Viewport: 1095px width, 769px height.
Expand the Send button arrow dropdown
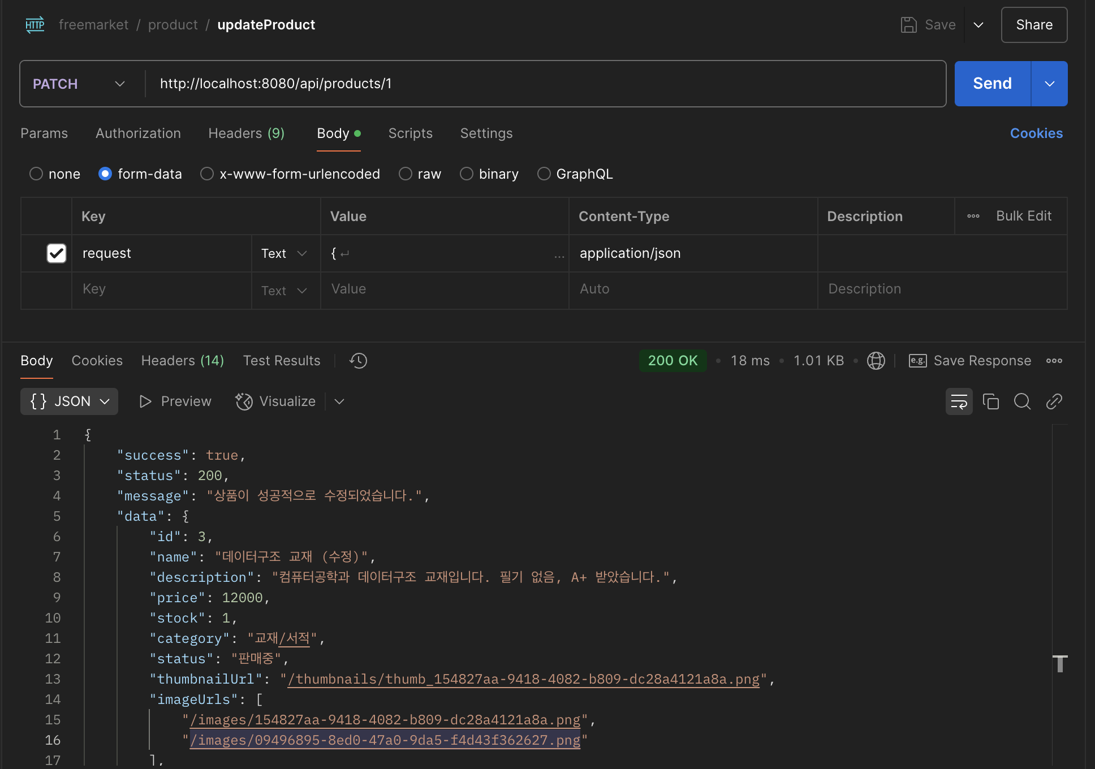point(1049,84)
